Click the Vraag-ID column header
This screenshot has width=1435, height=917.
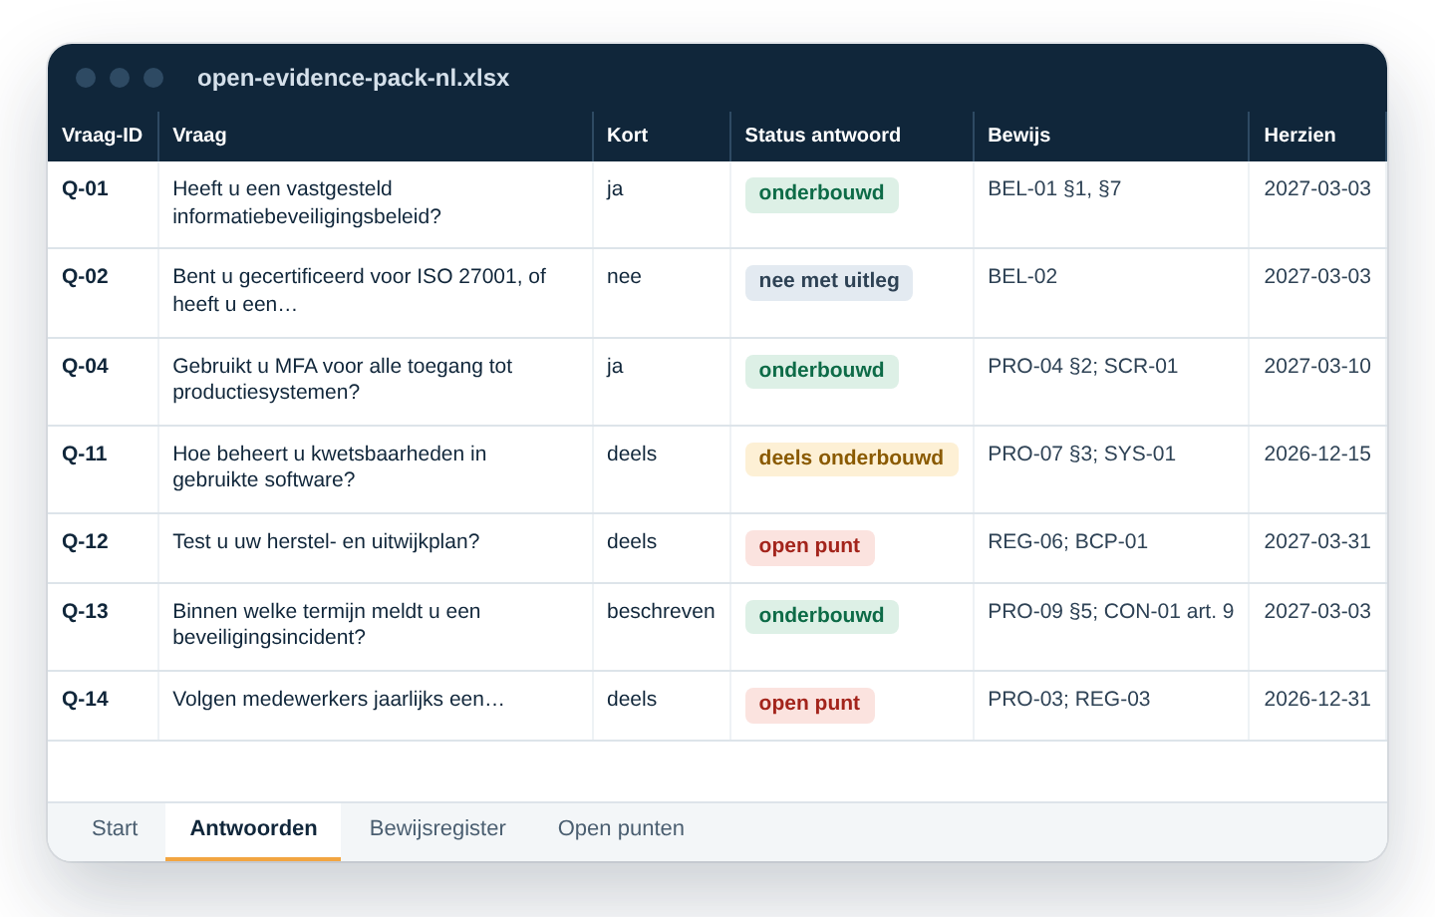tap(103, 136)
